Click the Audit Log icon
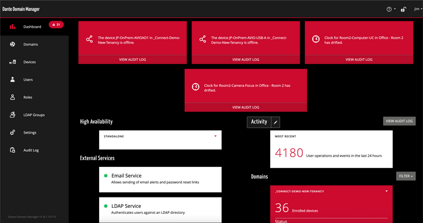Image resolution: width=423 pixels, height=223 pixels. click(13, 150)
